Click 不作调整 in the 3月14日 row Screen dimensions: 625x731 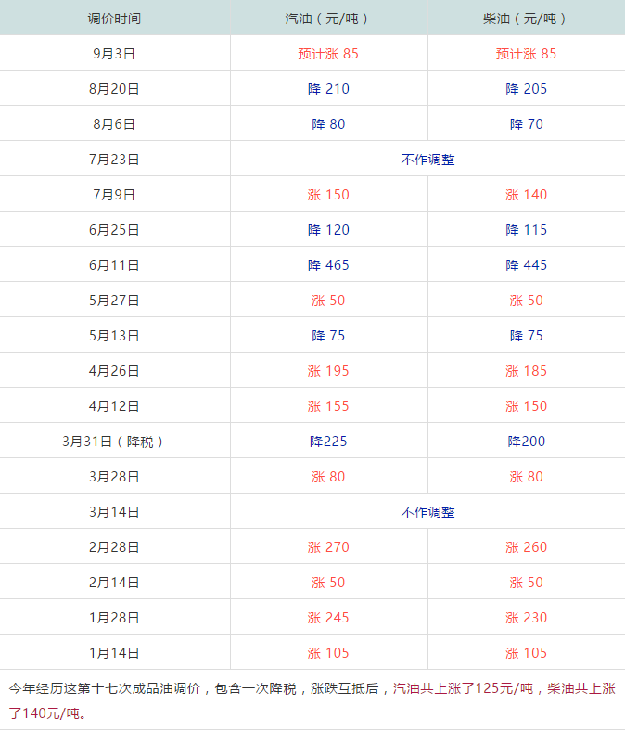(x=427, y=512)
